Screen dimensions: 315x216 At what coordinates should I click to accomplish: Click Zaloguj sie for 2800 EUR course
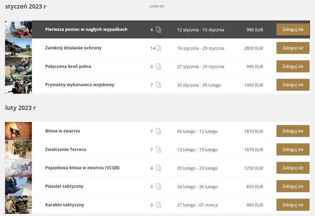[x=293, y=48]
